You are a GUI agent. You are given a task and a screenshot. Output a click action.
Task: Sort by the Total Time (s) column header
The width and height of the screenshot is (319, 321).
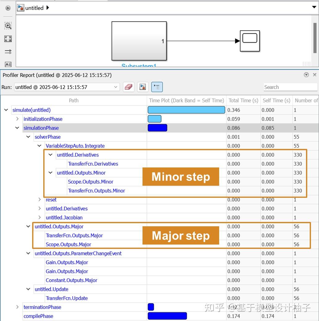(x=243, y=100)
